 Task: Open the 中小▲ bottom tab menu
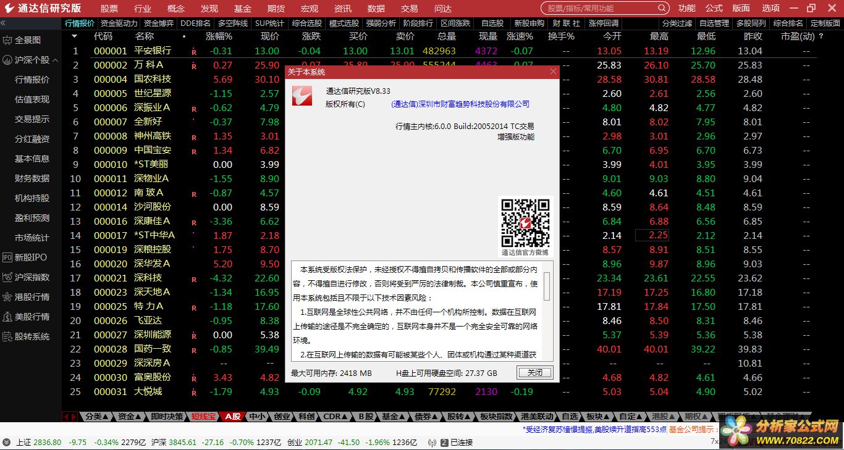[x=257, y=417]
